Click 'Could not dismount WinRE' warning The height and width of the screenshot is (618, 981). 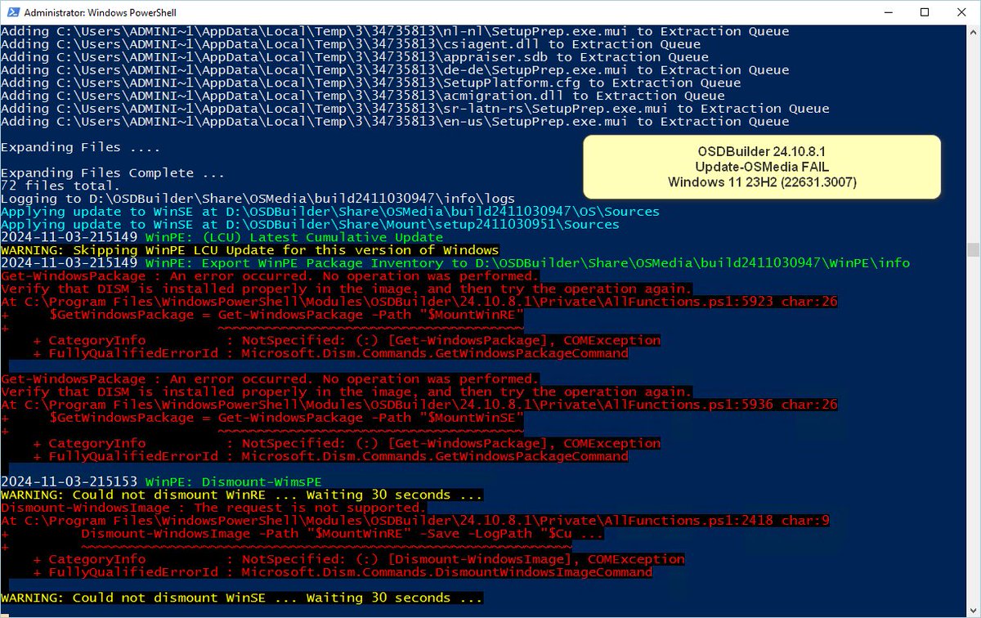click(242, 495)
